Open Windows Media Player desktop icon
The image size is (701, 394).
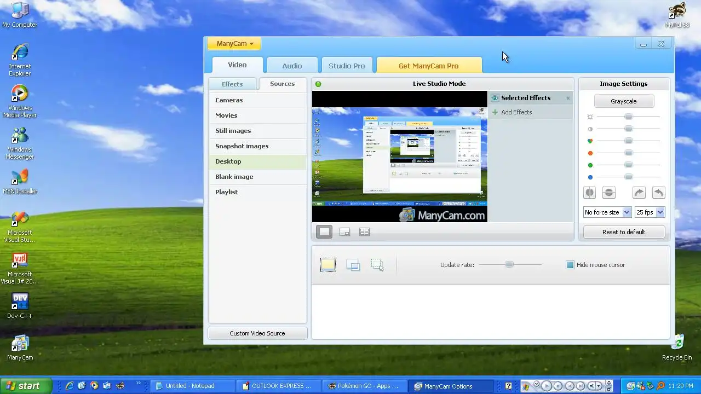click(20, 102)
